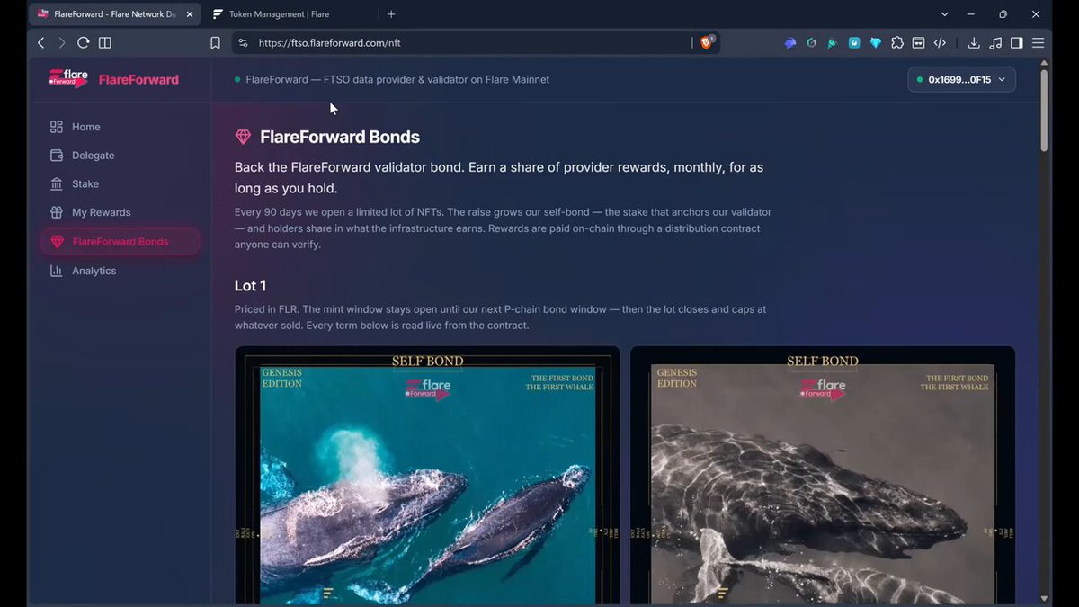Image resolution: width=1079 pixels, height=607 pixels.
Task: Open the Brave Shields lion icon
Action: (x=708, y=42)
